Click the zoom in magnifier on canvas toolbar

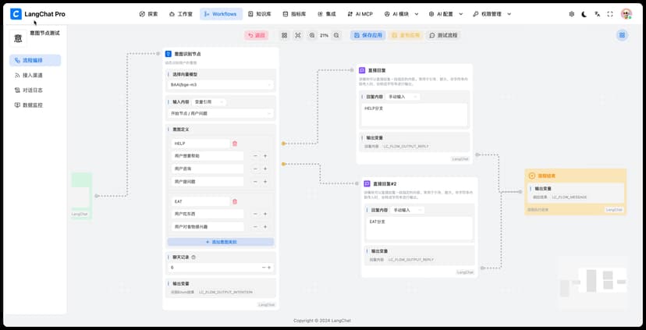click(x=312, y=35)
